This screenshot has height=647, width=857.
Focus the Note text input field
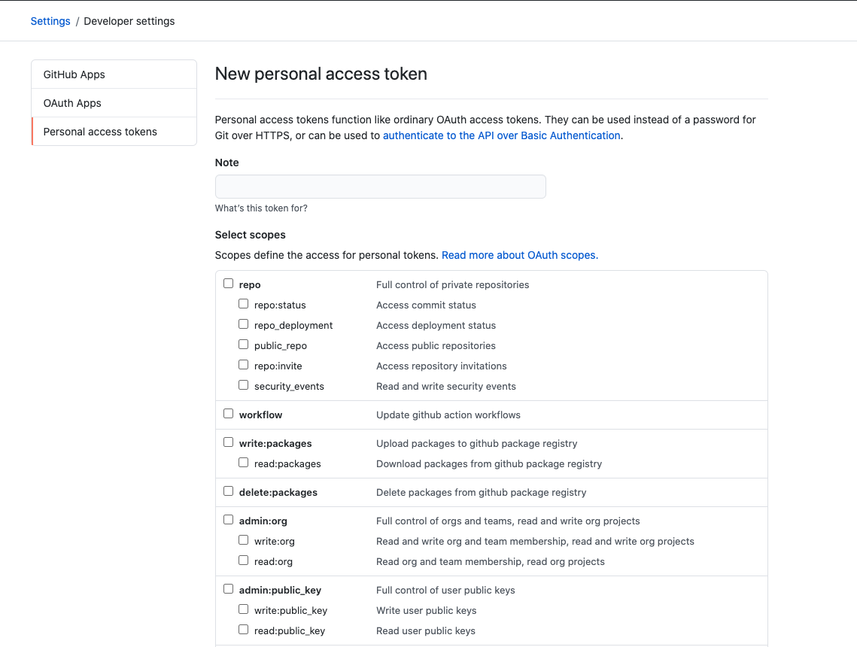point(380,187)
